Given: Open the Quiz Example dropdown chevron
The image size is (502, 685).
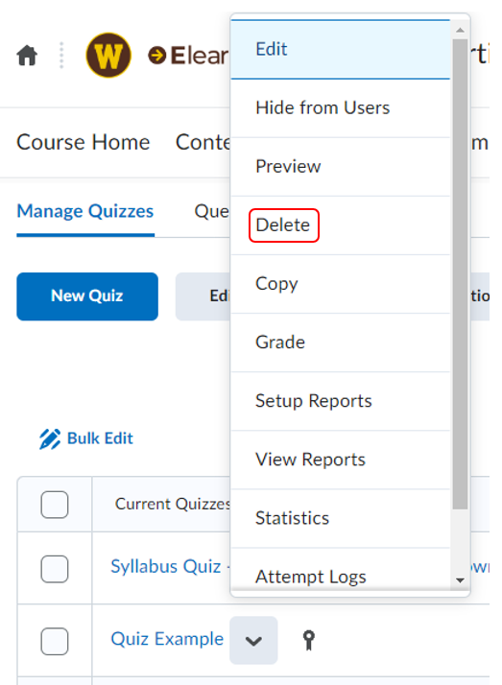Looking at the screenshot, I should 253,641.
